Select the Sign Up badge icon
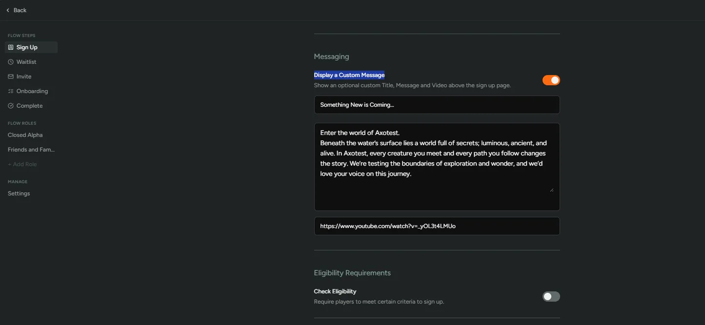 (10, 47)
